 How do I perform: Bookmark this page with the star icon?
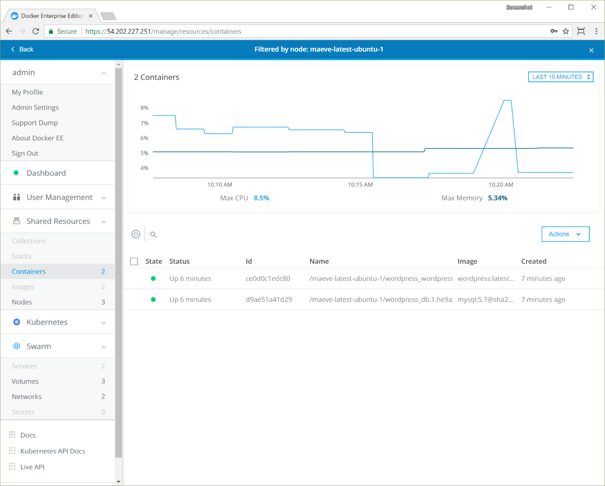coord(566,31)
